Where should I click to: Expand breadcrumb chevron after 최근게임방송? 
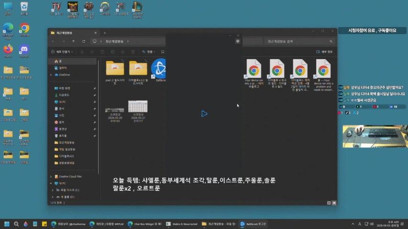click(128, 42)
